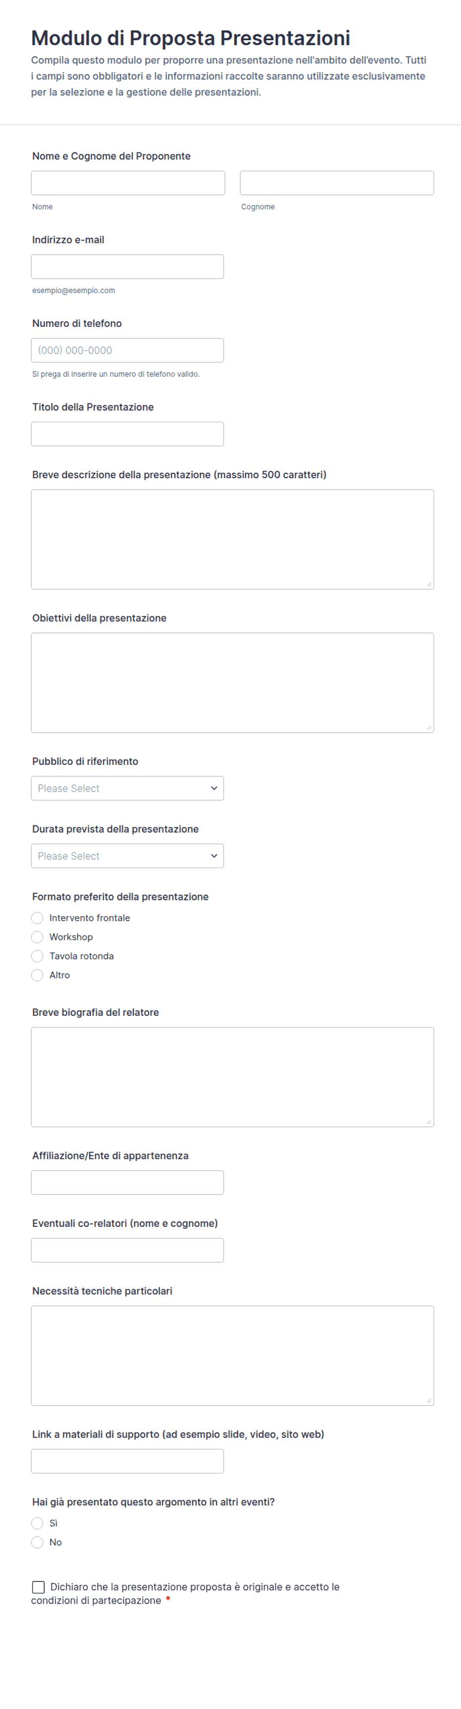Click the Breve biografia del relatore area
The image size is (461, 1709).
click(232, 1077)
